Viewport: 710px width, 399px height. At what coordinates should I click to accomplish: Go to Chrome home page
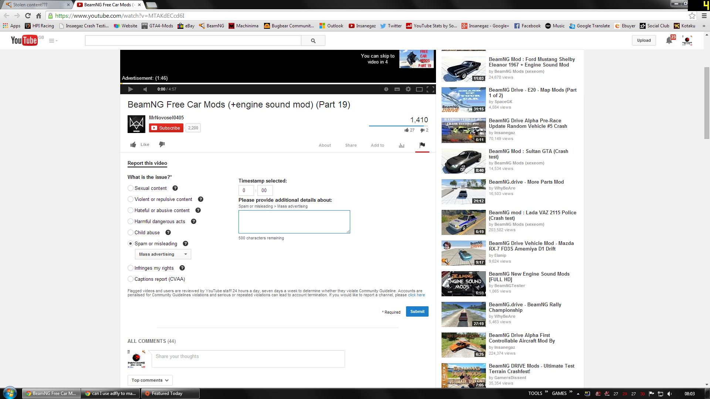(x=38, y=16)
